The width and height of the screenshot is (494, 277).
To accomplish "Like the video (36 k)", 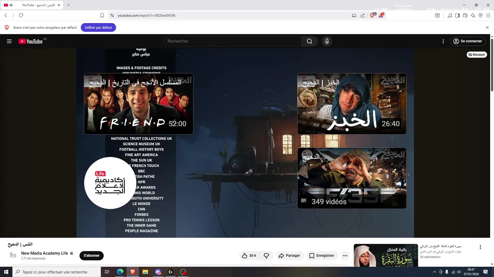I will (x=249, y=255).
